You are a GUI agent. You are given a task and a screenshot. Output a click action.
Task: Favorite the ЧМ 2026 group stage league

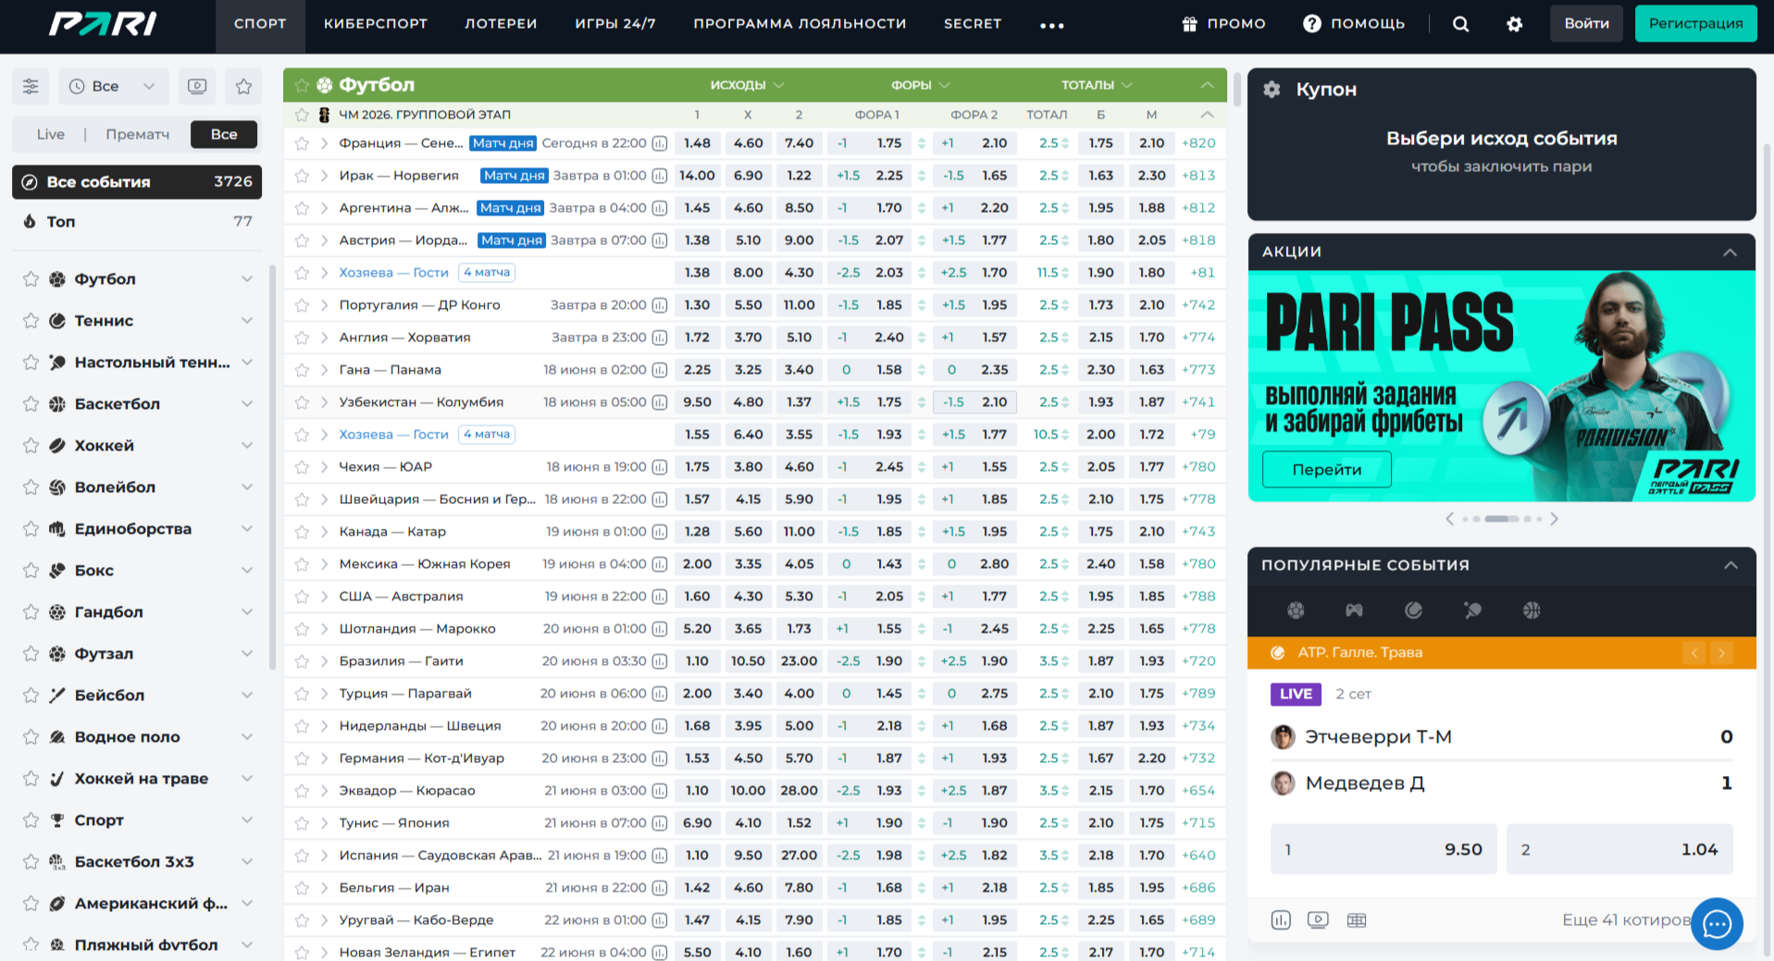coord(301,115)
